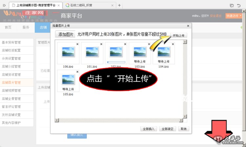Remove 105.jpg from the upload queue
This screenshot has height=147, width=246.
pyautogui.click(x=77, y=71)
